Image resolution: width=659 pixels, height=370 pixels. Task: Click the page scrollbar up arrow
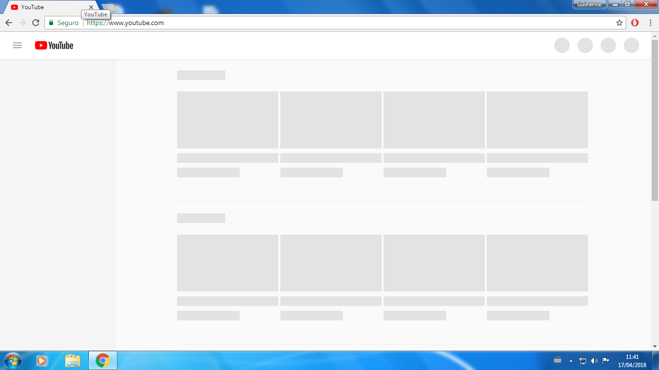click(x=655, y=36)
